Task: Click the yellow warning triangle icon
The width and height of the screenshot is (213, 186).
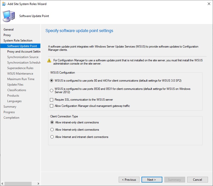Action: click(x=49, y=61)
